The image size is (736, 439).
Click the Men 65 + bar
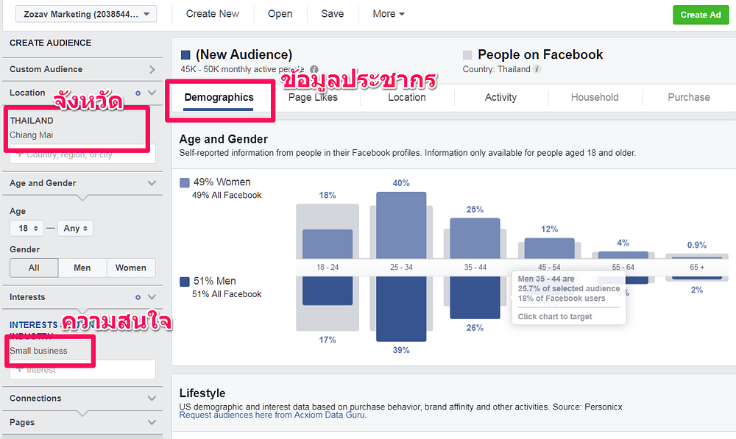697,278
